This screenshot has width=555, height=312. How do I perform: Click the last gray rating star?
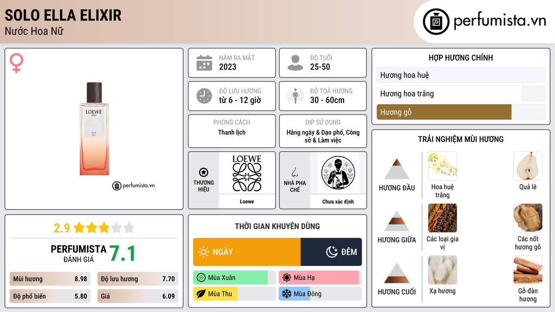coord(129,227)
